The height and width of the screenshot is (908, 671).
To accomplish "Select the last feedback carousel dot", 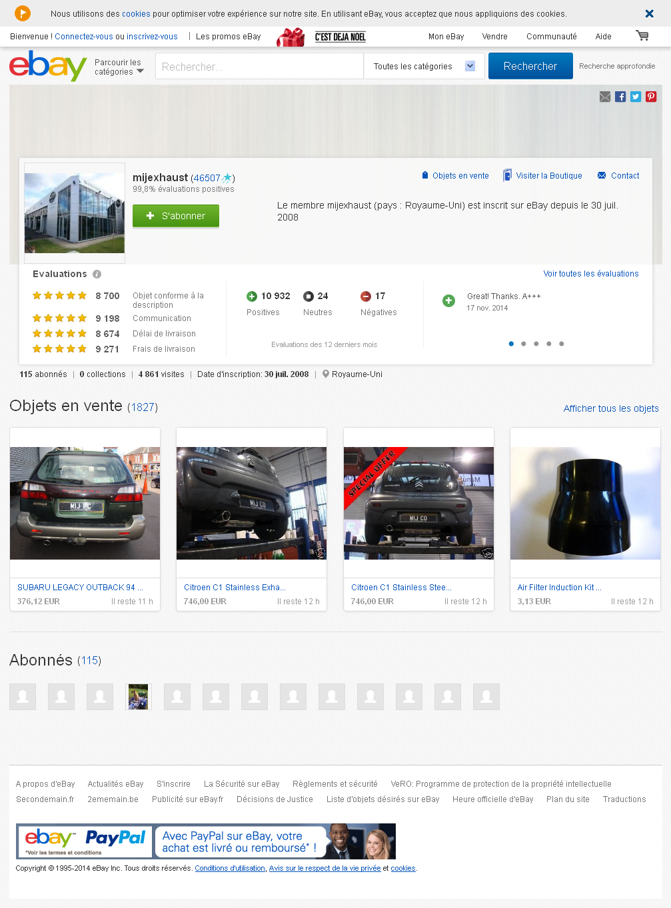I will tap(562, 344).
